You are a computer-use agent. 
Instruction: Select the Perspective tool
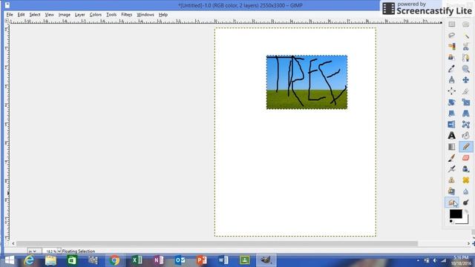[x=466, y=113]
